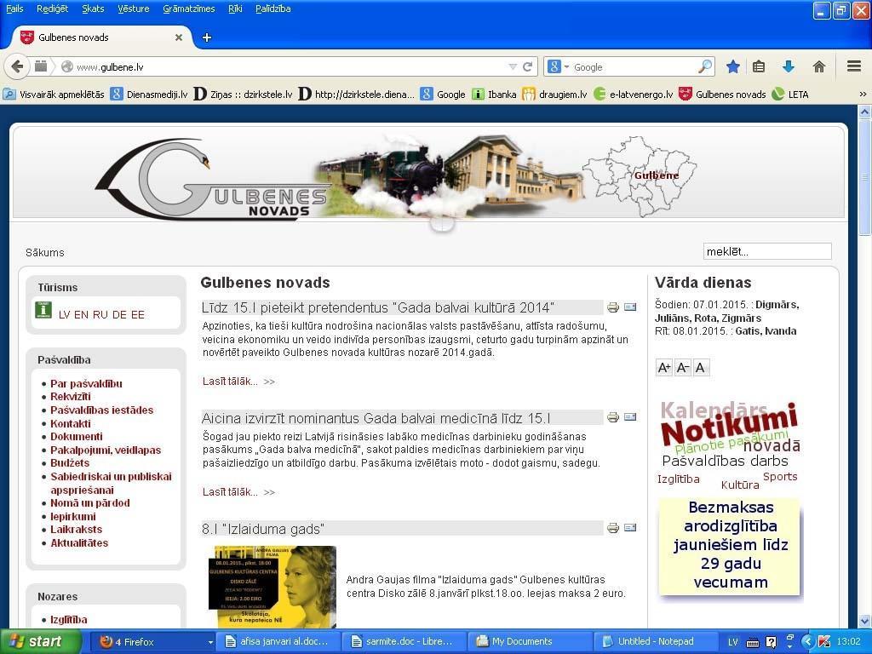
Task: Open the Firefox hamburger menu
Action: click(853, 66)
